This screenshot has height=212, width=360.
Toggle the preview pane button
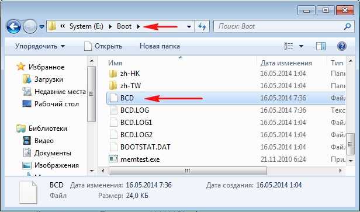coord(321,46)
